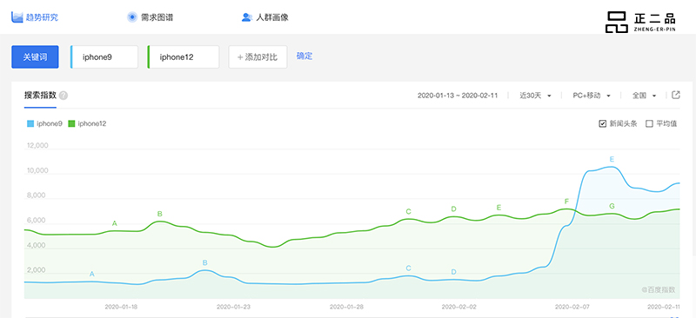This screenshot has height=318, width=696.
Task: Click the 8,000 y-axis value
Action: click(37, 195)
